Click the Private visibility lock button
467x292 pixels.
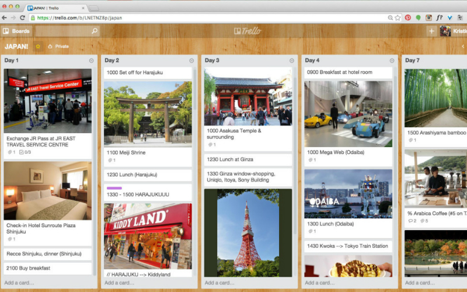pos(58,47)
